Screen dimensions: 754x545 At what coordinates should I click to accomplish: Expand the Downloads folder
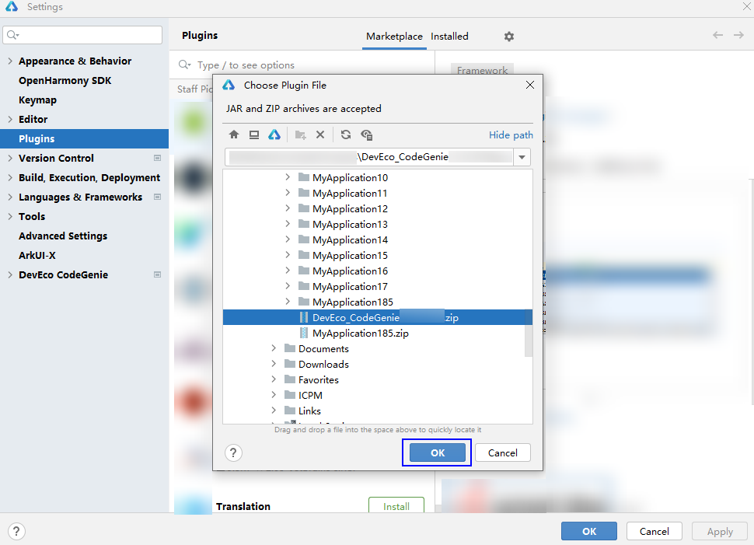274,364
